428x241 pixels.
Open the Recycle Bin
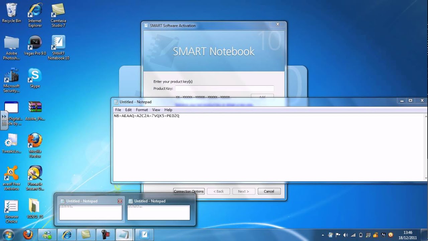tap(11, 11)
